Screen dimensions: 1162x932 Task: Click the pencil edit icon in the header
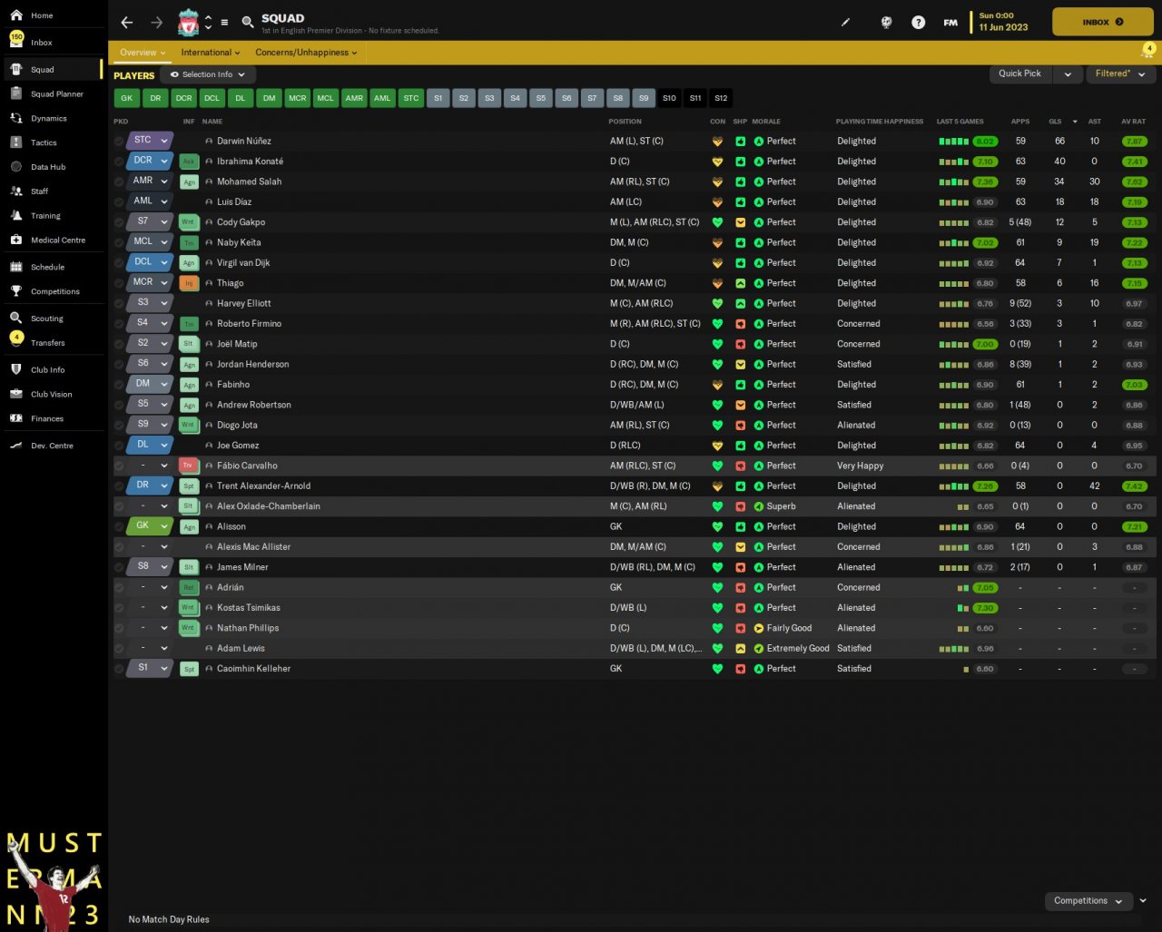(846, 23)
